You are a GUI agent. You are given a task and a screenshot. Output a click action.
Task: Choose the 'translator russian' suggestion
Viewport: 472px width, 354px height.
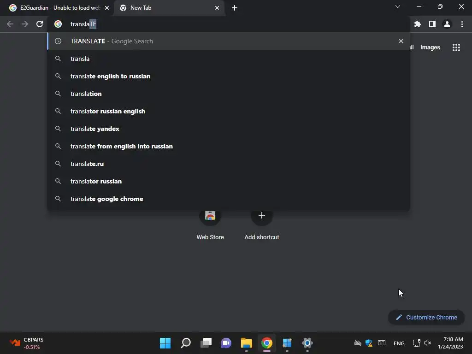[x=229, y=181]
